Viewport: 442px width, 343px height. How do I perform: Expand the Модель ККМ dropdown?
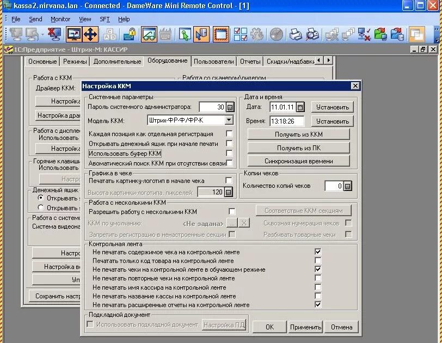[229, 120]
